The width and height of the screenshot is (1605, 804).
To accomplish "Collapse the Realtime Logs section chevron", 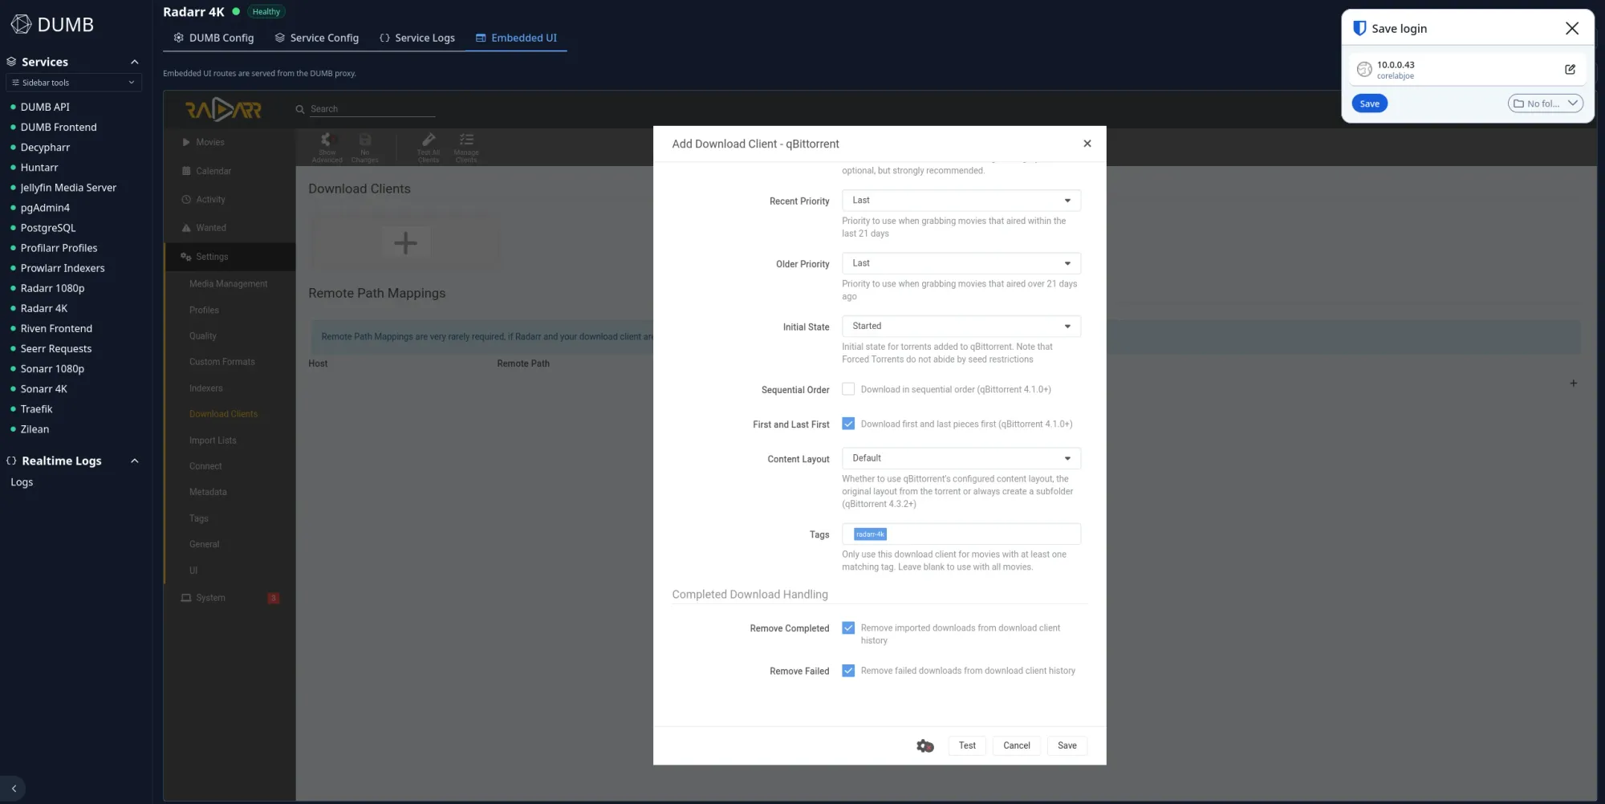I will [x=135, y=461].
